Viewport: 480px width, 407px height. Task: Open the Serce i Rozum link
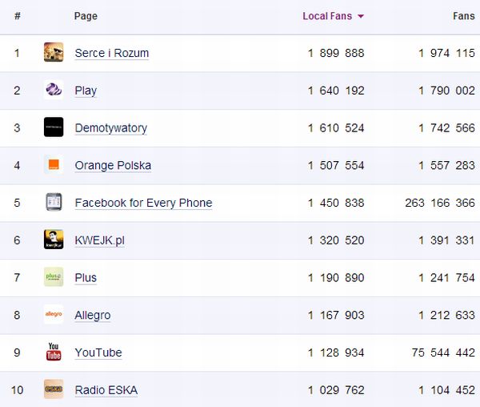[111, 54]
